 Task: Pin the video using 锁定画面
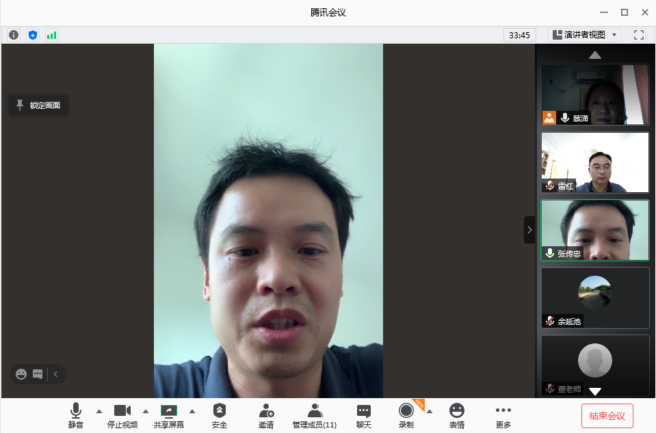point(38,105)
